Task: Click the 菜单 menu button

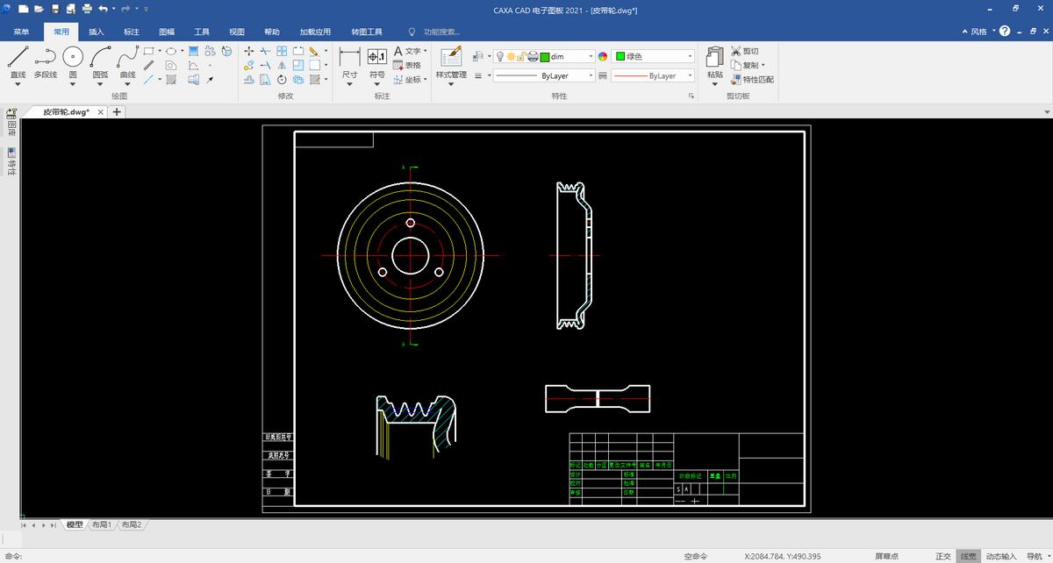Action: click(x=21, y=32)
